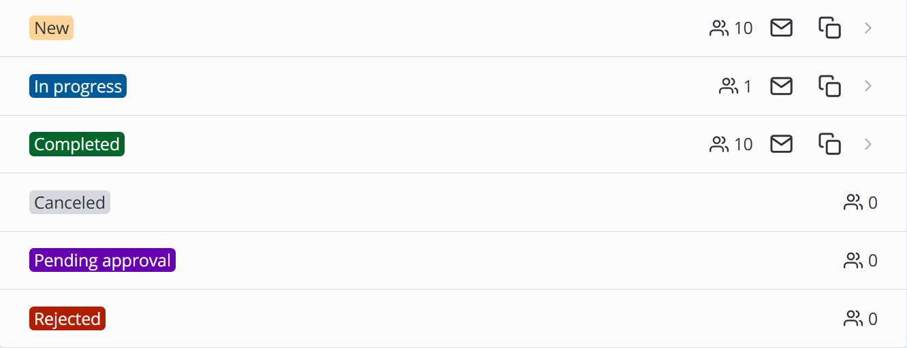
Task: Click the duplicate icon in Completed row
Action: (829, 144)
